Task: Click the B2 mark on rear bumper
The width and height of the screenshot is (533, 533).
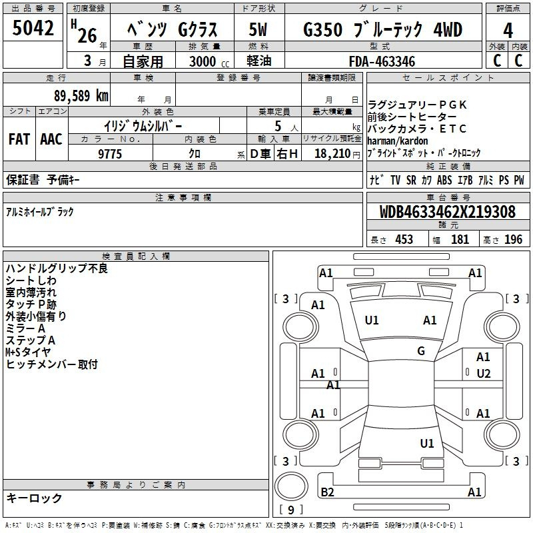Action: [328, 492]
